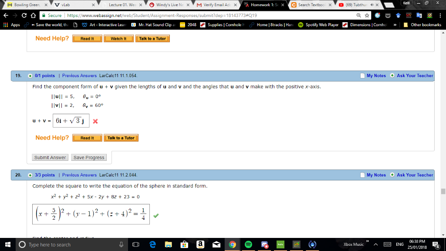Expand question 20 points plus icon
The height and width of the screenshot is (251, 446).
tap(30, 175)
